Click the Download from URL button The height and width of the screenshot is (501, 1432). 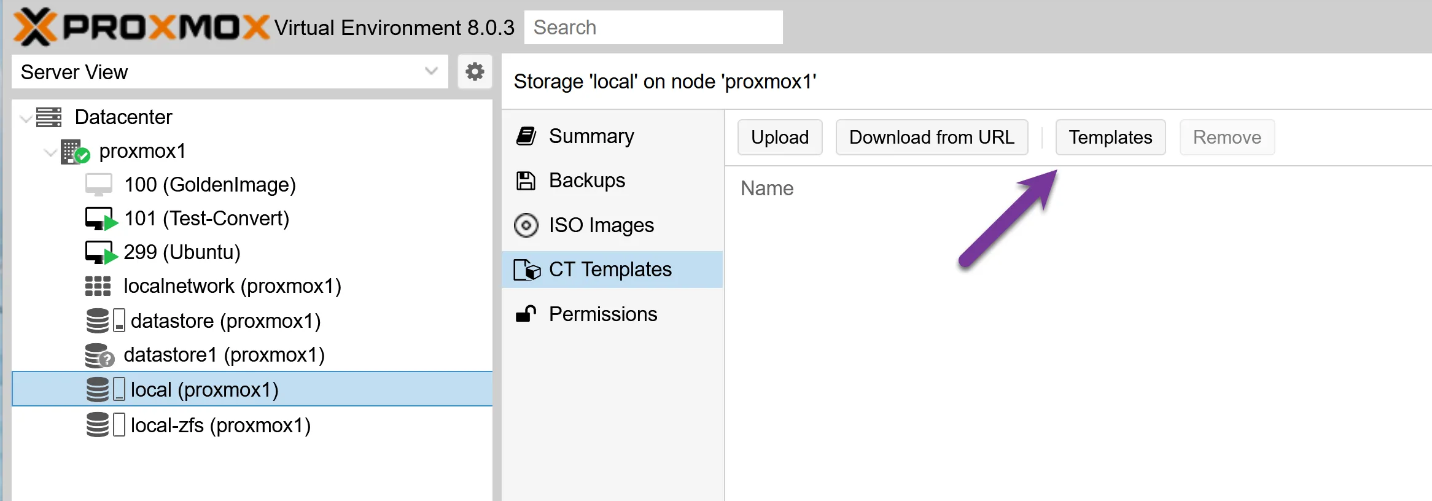[931, 137]
